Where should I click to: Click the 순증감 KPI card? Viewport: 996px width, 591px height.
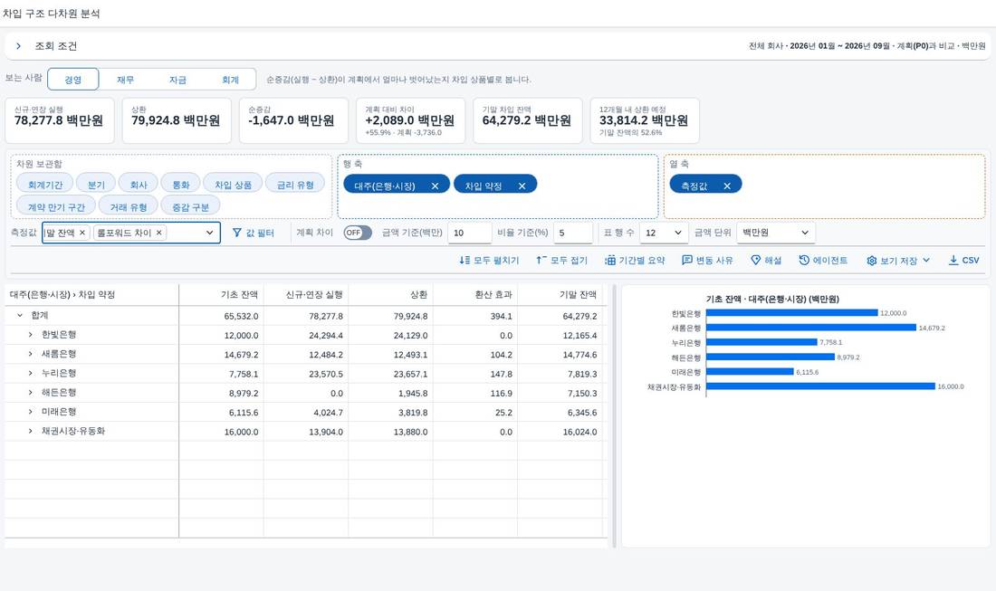293,120
